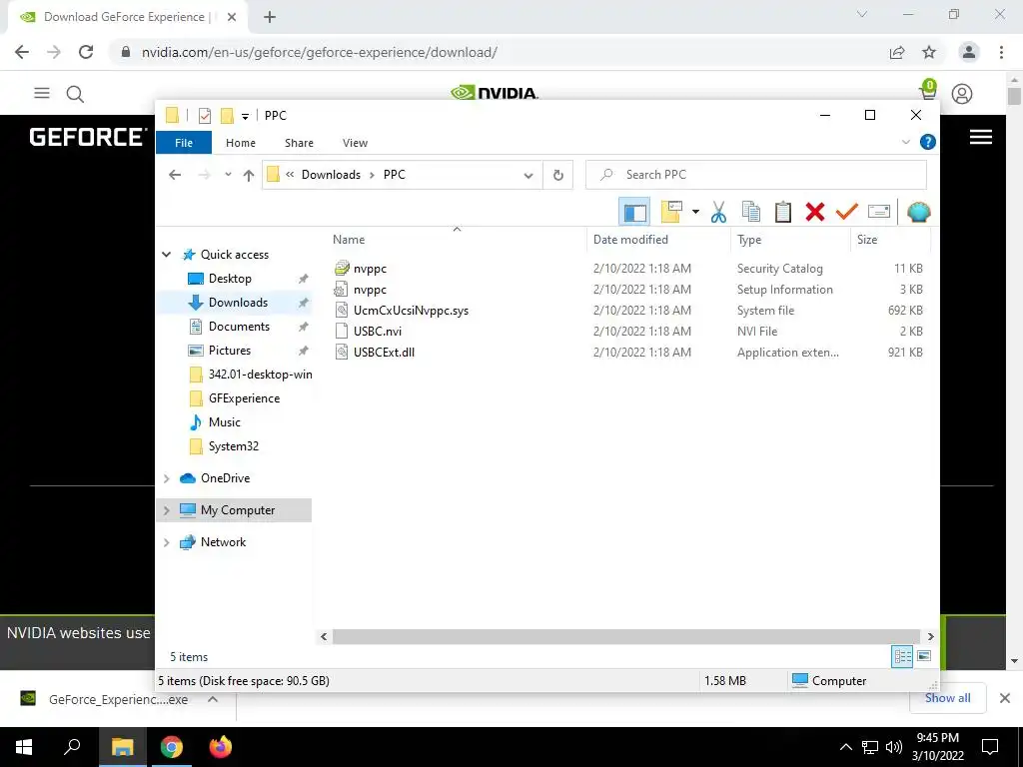Open Classic Shell settings shell icon

(x=918, y=212)
